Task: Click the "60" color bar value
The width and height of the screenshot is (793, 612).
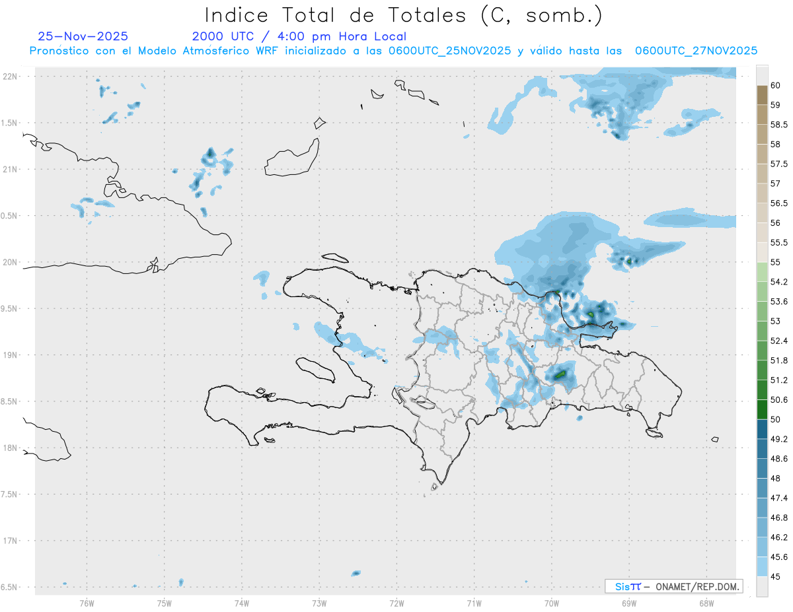Action: pyautogui.click(x=776, y=85)
